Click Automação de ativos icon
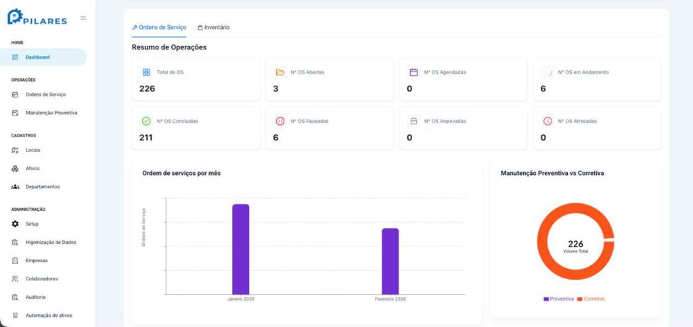This screenshot has height=327, width=693. 15,316
